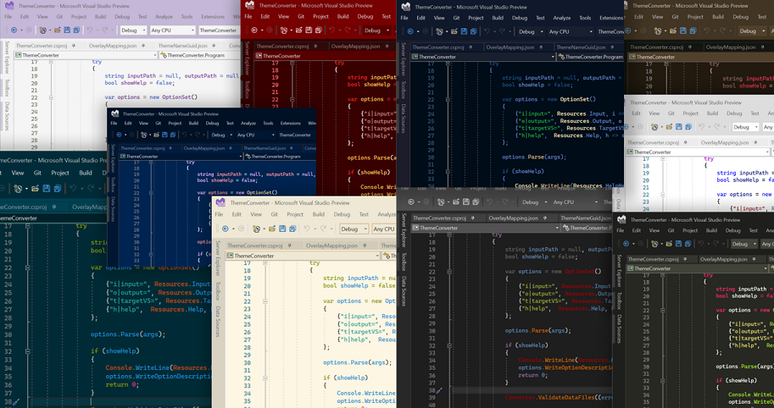Open Any CPU dropdown in the dark gray window
The width and height of the screenshot is (774, 408).
pyautogui.click(x=575, y=202)
